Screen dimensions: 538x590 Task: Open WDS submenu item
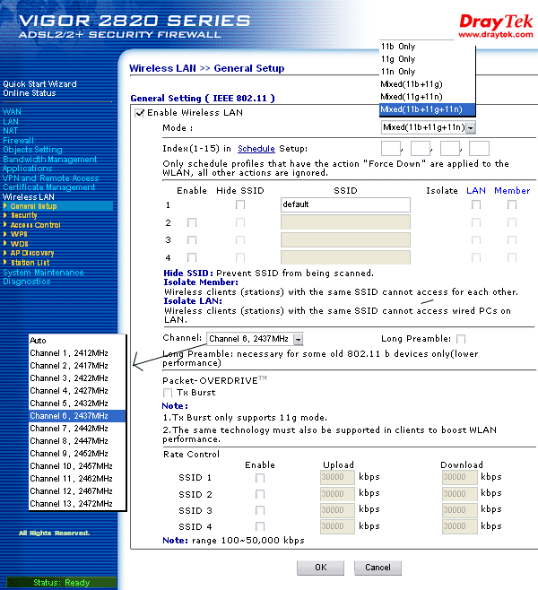pos(19,244)
